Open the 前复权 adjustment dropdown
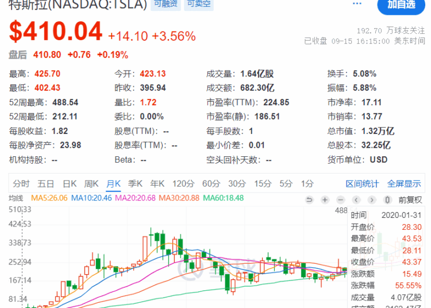This screenshot has height=308, width=431. click(410, 200)
